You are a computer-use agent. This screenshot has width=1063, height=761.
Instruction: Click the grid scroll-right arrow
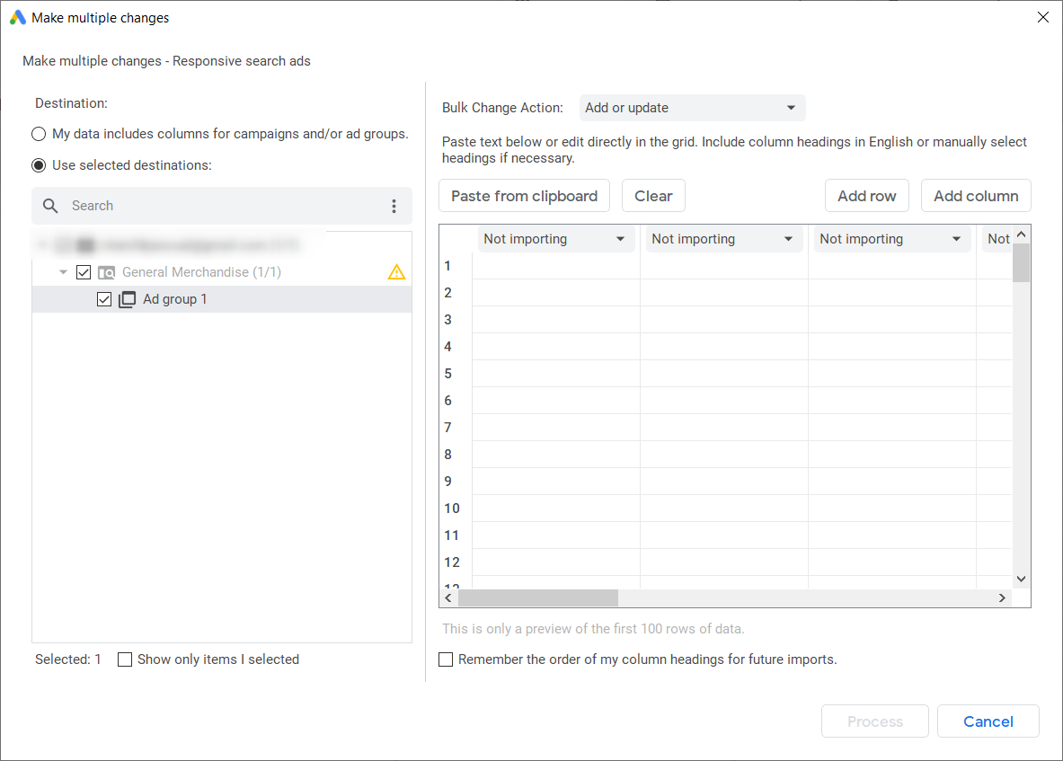1002,597
